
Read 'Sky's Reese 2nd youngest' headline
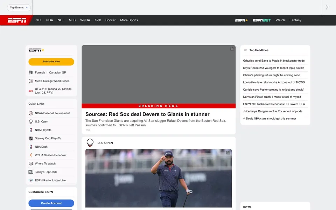pos(273,68)
